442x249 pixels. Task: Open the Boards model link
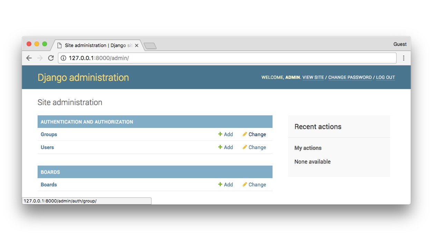point(49,184)
